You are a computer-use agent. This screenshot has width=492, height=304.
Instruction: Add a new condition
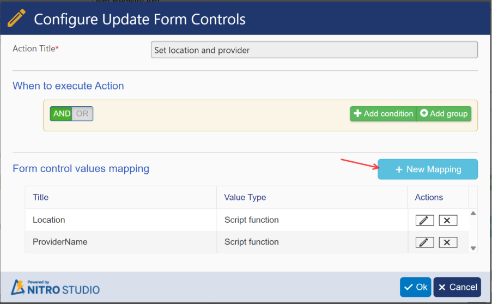(383, 114)
